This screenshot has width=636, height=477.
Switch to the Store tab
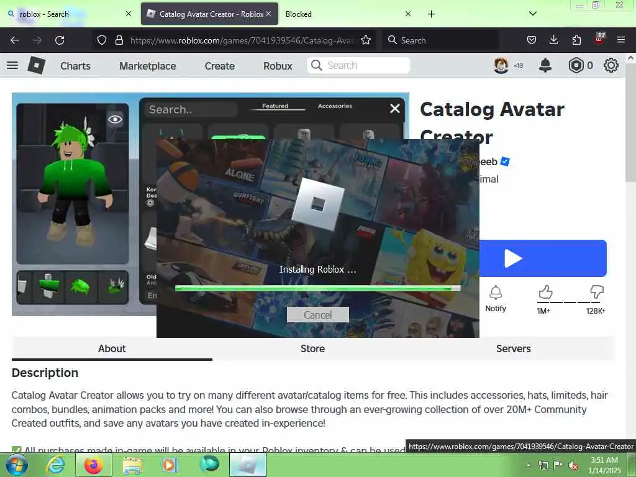pos(313,348)
